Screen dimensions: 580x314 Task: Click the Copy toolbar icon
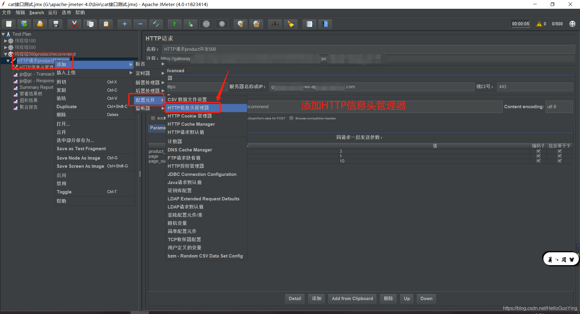90,24
